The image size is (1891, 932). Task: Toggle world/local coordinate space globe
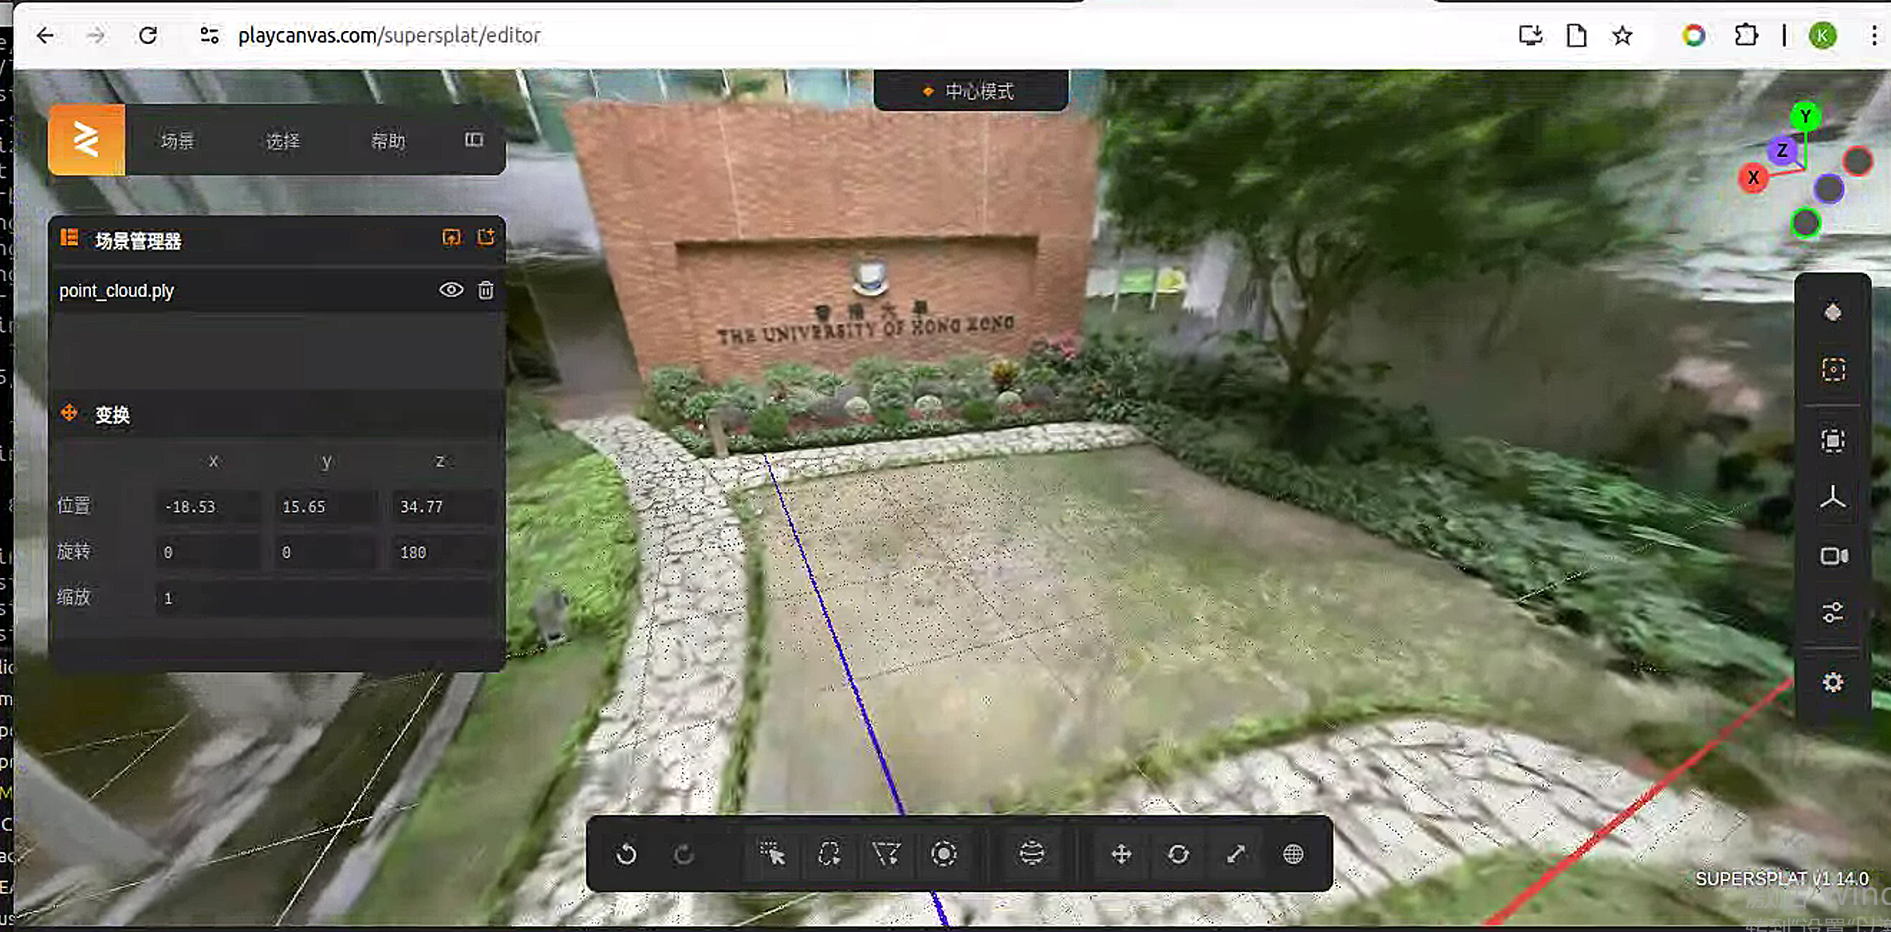[1293, 854]
